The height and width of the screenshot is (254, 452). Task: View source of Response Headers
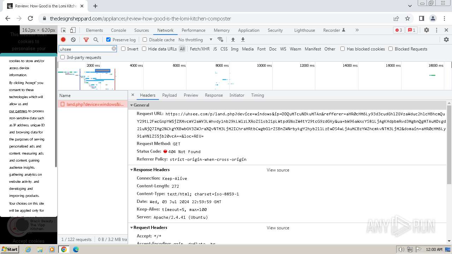click(x=278, y=170)
